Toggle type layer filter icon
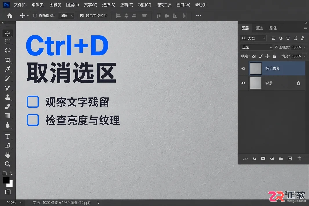 click(x=288, y=38)
